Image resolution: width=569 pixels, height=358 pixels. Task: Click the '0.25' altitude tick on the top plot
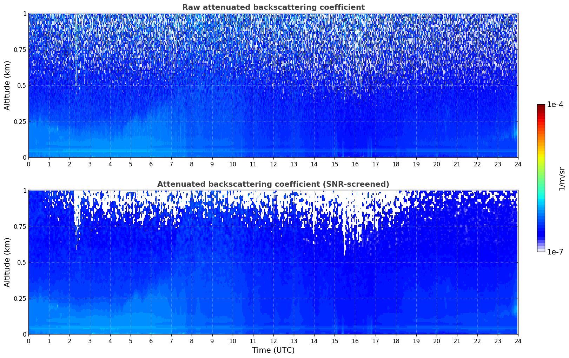[x=20, y=121]
